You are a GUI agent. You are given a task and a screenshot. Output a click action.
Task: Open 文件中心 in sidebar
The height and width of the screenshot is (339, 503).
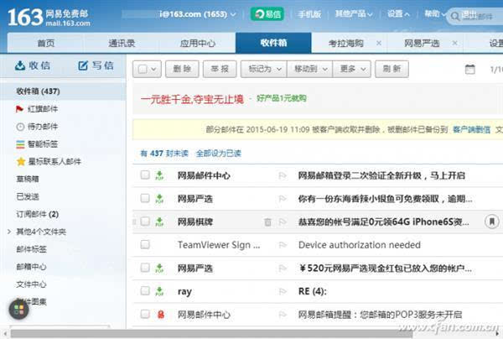(x=32, y=284)
